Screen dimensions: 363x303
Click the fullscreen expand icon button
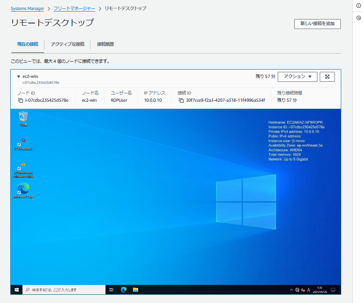(x=327, y=77)
